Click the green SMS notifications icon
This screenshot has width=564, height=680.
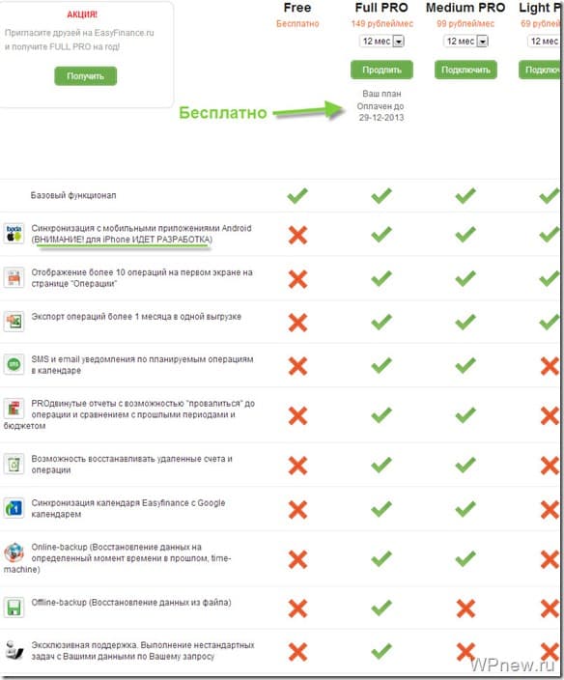coord(14,365)
